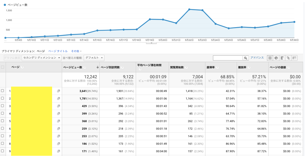Image resolution: width=305 pixels, height=156 pixels.
Task: Click the table search input field
Action: [x=228, y=58]
